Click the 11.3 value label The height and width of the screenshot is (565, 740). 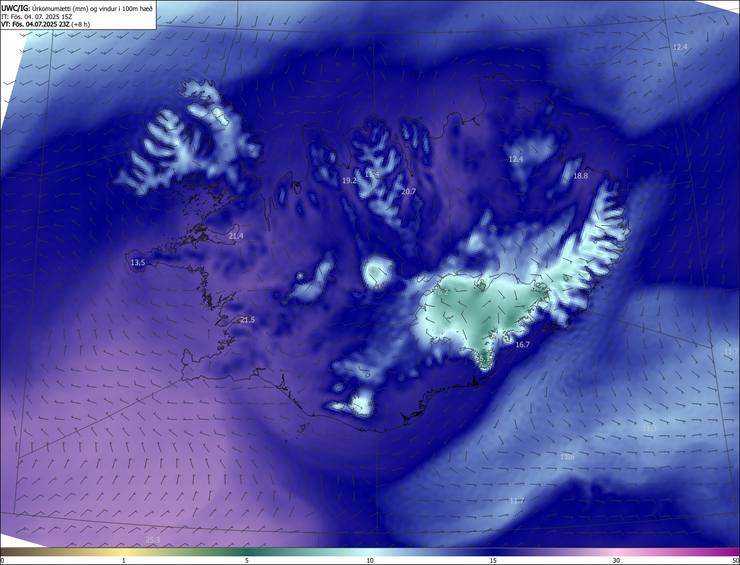coord(649,429)
